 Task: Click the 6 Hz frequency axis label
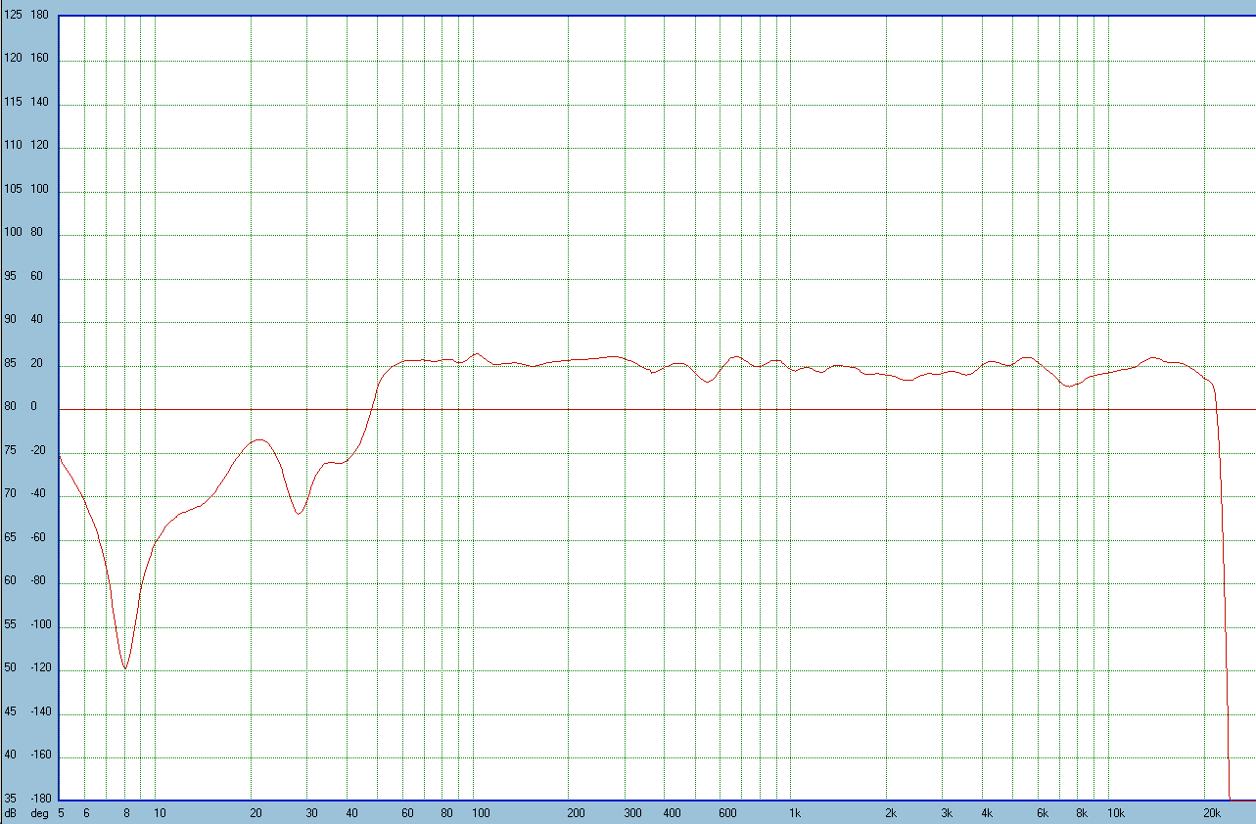coord(86,813)
